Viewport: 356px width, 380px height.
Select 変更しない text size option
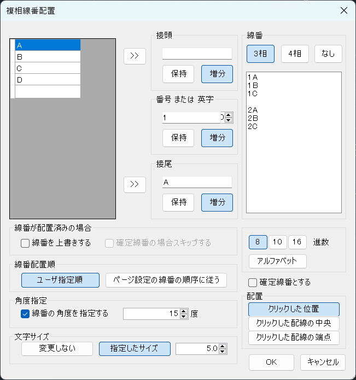tap(57, 349)
